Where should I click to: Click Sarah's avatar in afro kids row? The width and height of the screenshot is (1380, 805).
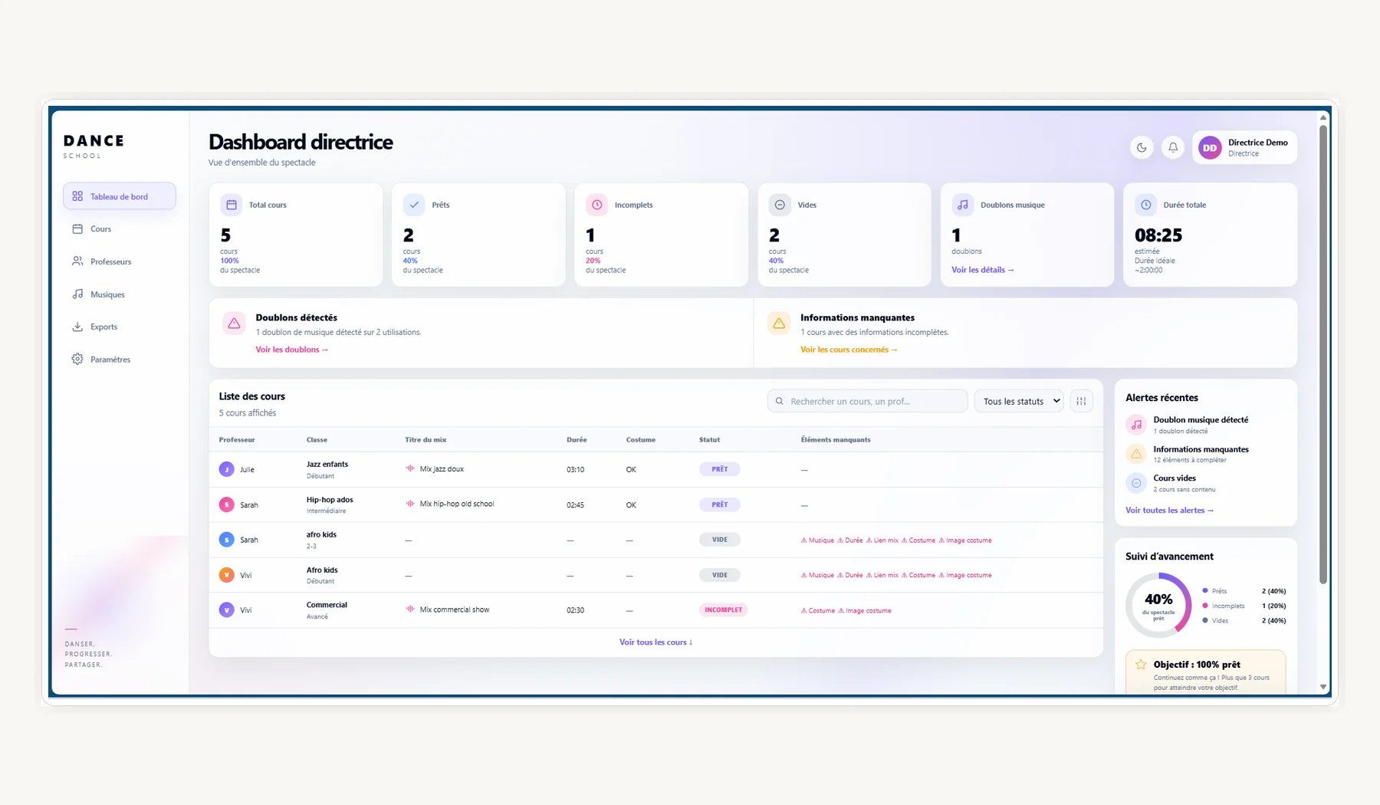[x=226, y=540]
